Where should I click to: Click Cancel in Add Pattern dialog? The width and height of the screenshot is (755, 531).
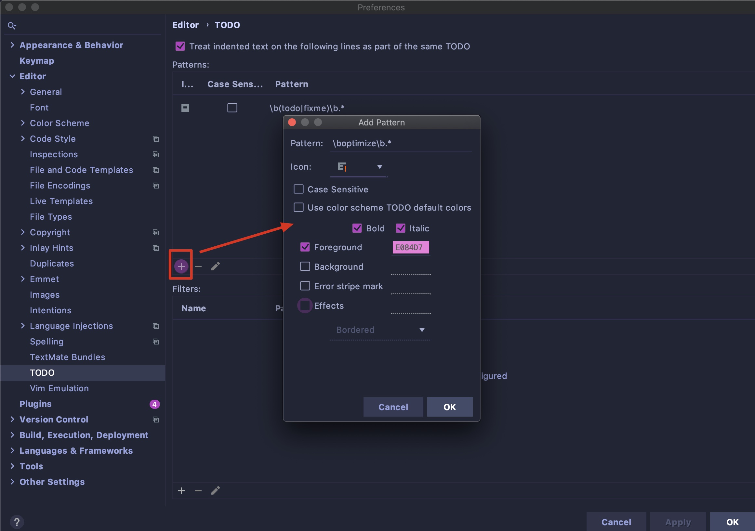[x=393, y=407]
